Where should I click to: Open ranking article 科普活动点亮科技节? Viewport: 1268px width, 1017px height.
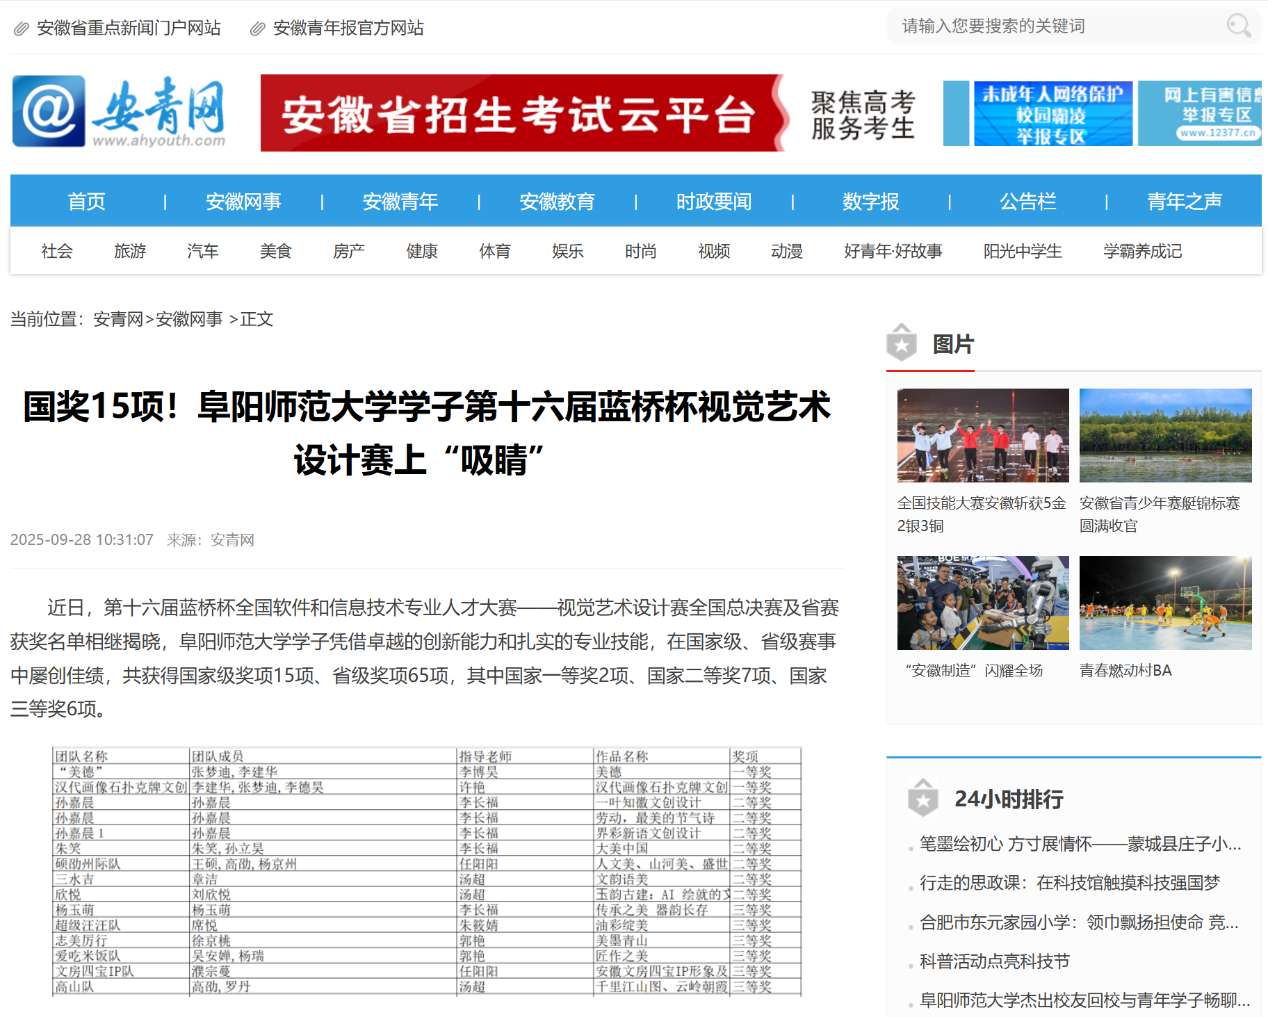coord(994,961)
